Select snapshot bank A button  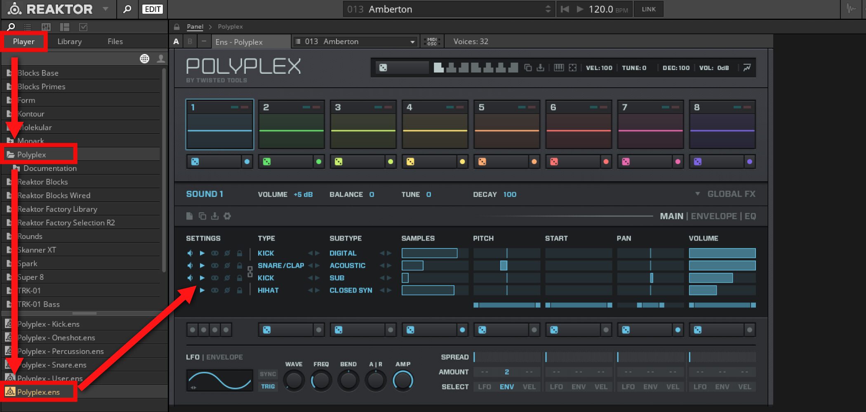tap(176, 41)
